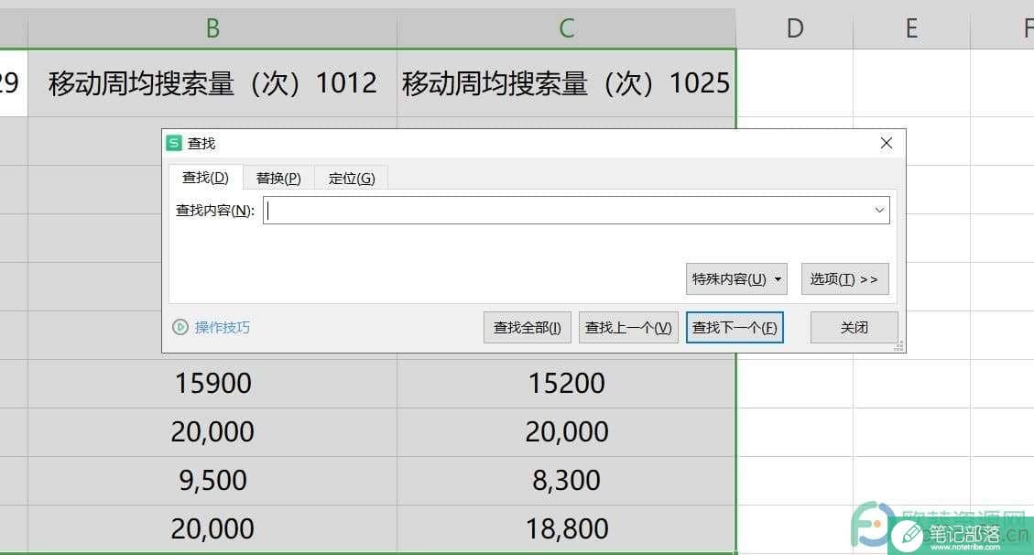This screenshot has width=1034, height=555.
Task: Select column D header
Action: coord(795,28)
